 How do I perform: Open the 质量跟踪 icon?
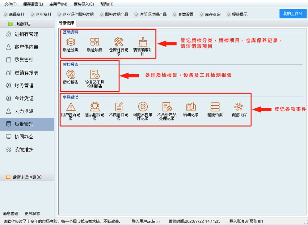click(239, 107)
